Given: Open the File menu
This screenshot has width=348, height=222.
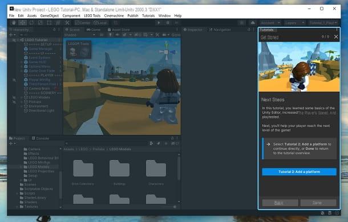Looking at the screenshot, I should click(11, 16).
